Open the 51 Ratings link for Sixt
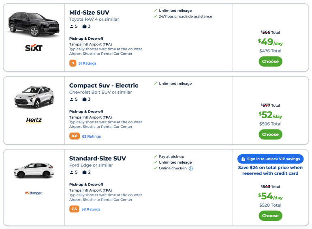Image resolution: width=312 pixels, height=229 pixels. [x=87, y=63]
